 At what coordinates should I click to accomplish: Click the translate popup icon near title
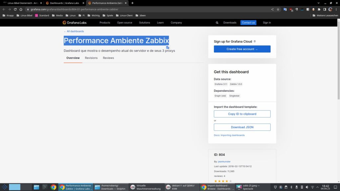(x=168, y=47)
